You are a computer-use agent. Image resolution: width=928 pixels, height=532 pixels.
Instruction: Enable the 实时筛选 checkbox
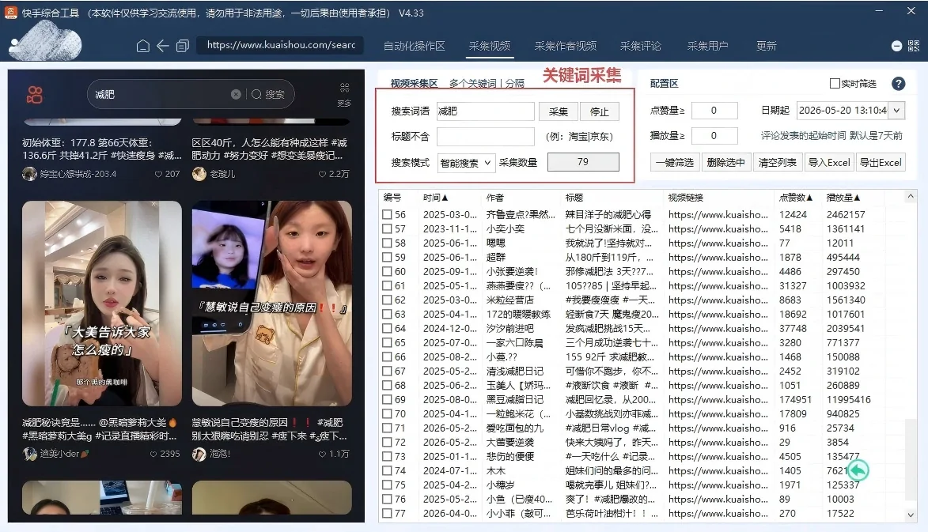pos(835,83)
